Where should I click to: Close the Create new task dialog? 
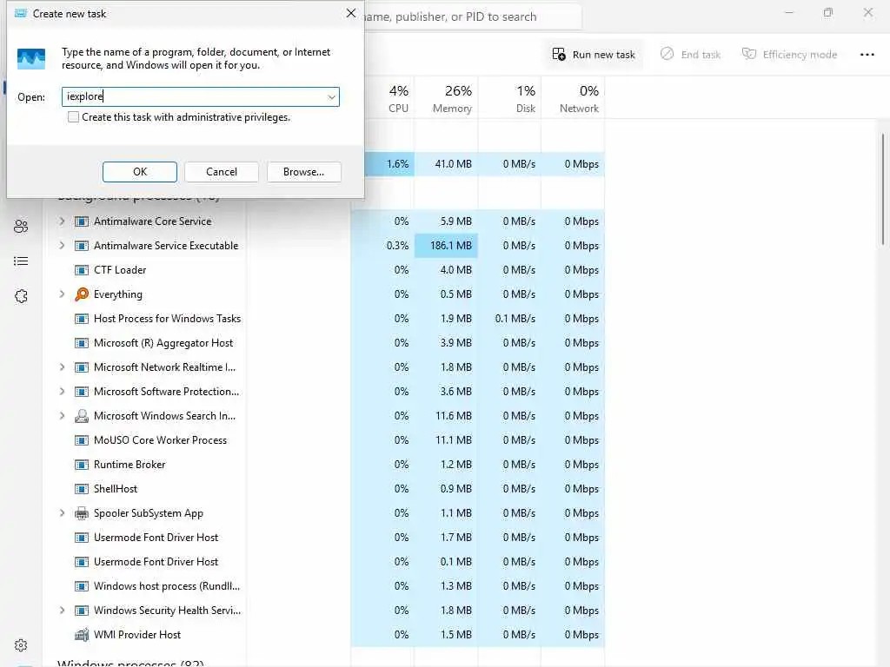(x=351, y=13)
